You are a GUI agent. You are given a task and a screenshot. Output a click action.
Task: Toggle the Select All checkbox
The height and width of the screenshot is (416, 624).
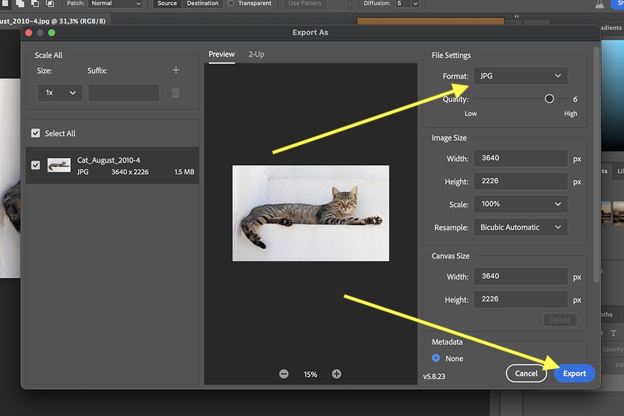tap(35, 133)
